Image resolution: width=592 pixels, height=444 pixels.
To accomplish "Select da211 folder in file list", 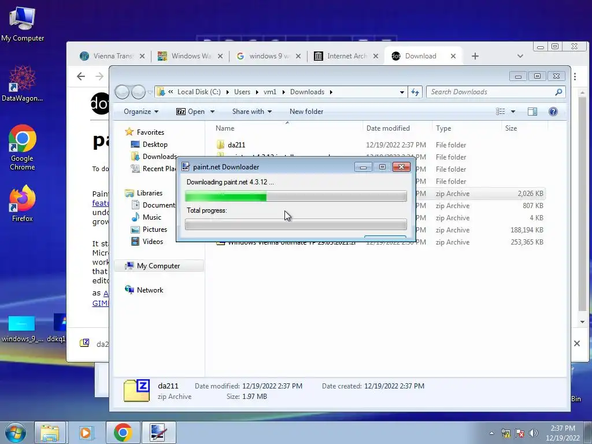I will click(x=236, y=145).
